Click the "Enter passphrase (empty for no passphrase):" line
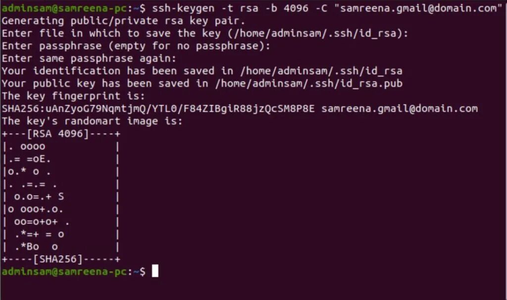 tap(136, 46)
